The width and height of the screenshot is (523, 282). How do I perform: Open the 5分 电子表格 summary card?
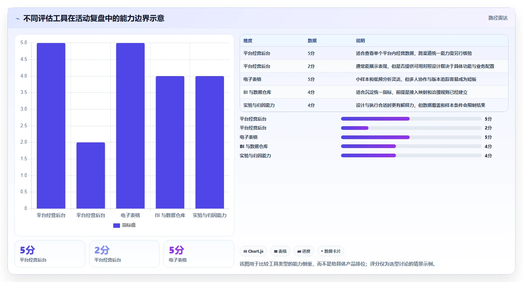(x=199, y=254)
